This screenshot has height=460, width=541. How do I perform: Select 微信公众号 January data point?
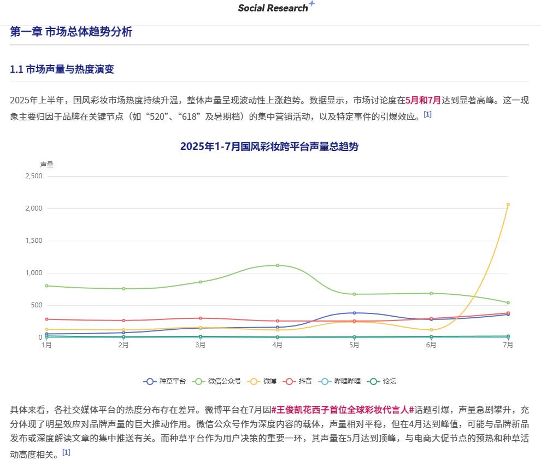(x=47, y=286)
